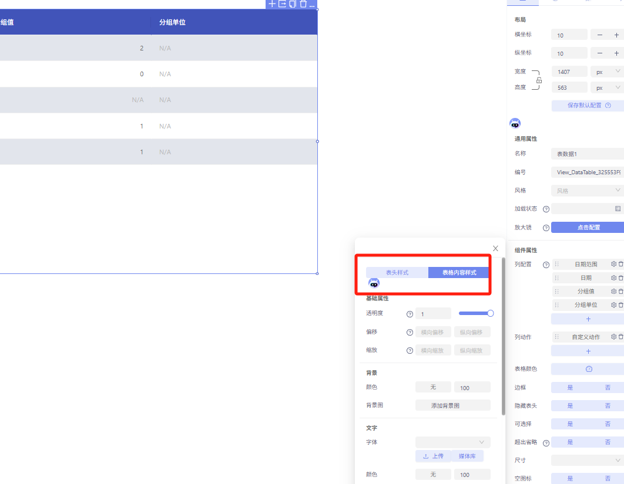
Task: Pick text 颜色 swatch showing 无
Action: click(433, 475)
